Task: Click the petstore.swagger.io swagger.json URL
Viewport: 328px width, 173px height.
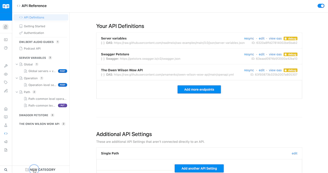Action: pos(150,59)
